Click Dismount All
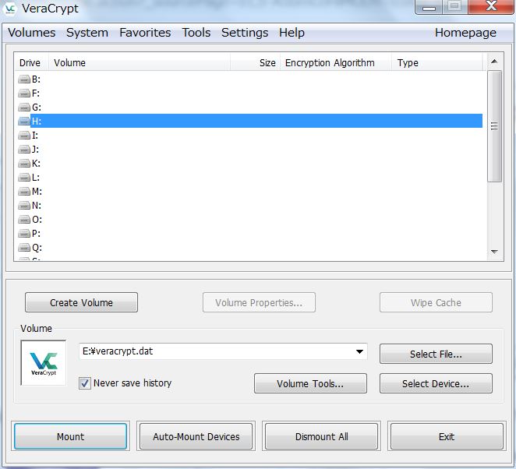The image size is (516, 469). [321, 437]
